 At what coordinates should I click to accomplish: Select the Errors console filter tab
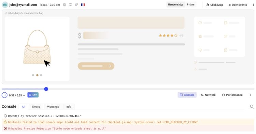(36, 107)
